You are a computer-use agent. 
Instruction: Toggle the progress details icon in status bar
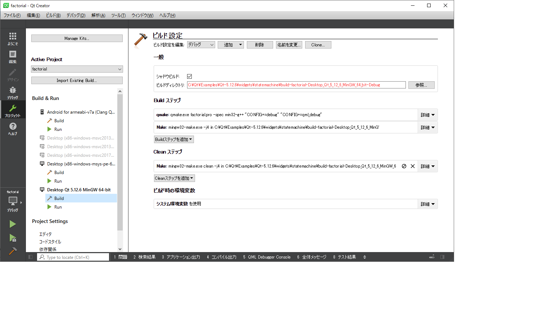click(432, 257)
